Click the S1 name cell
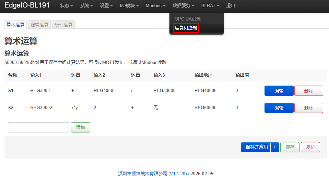The width and height of the screenshot is (329, 178). point(11,90)
